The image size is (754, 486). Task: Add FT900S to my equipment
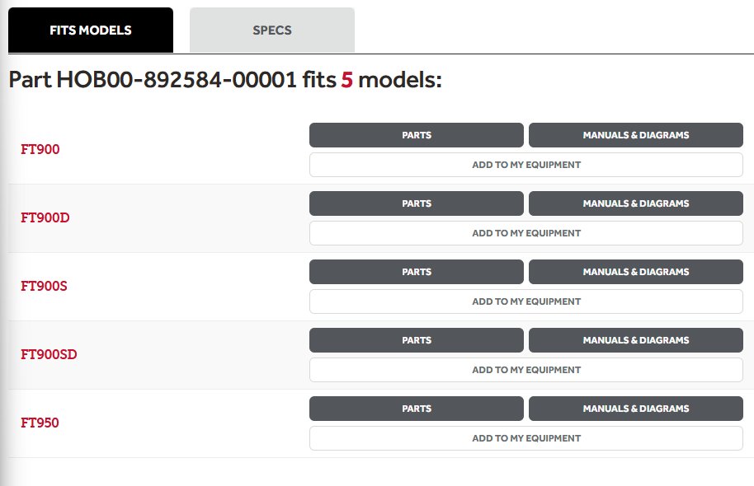(x=525, y=301)
